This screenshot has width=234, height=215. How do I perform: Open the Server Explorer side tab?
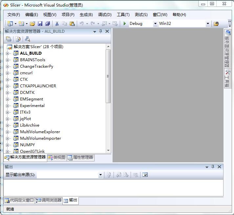tap(227, 48)
